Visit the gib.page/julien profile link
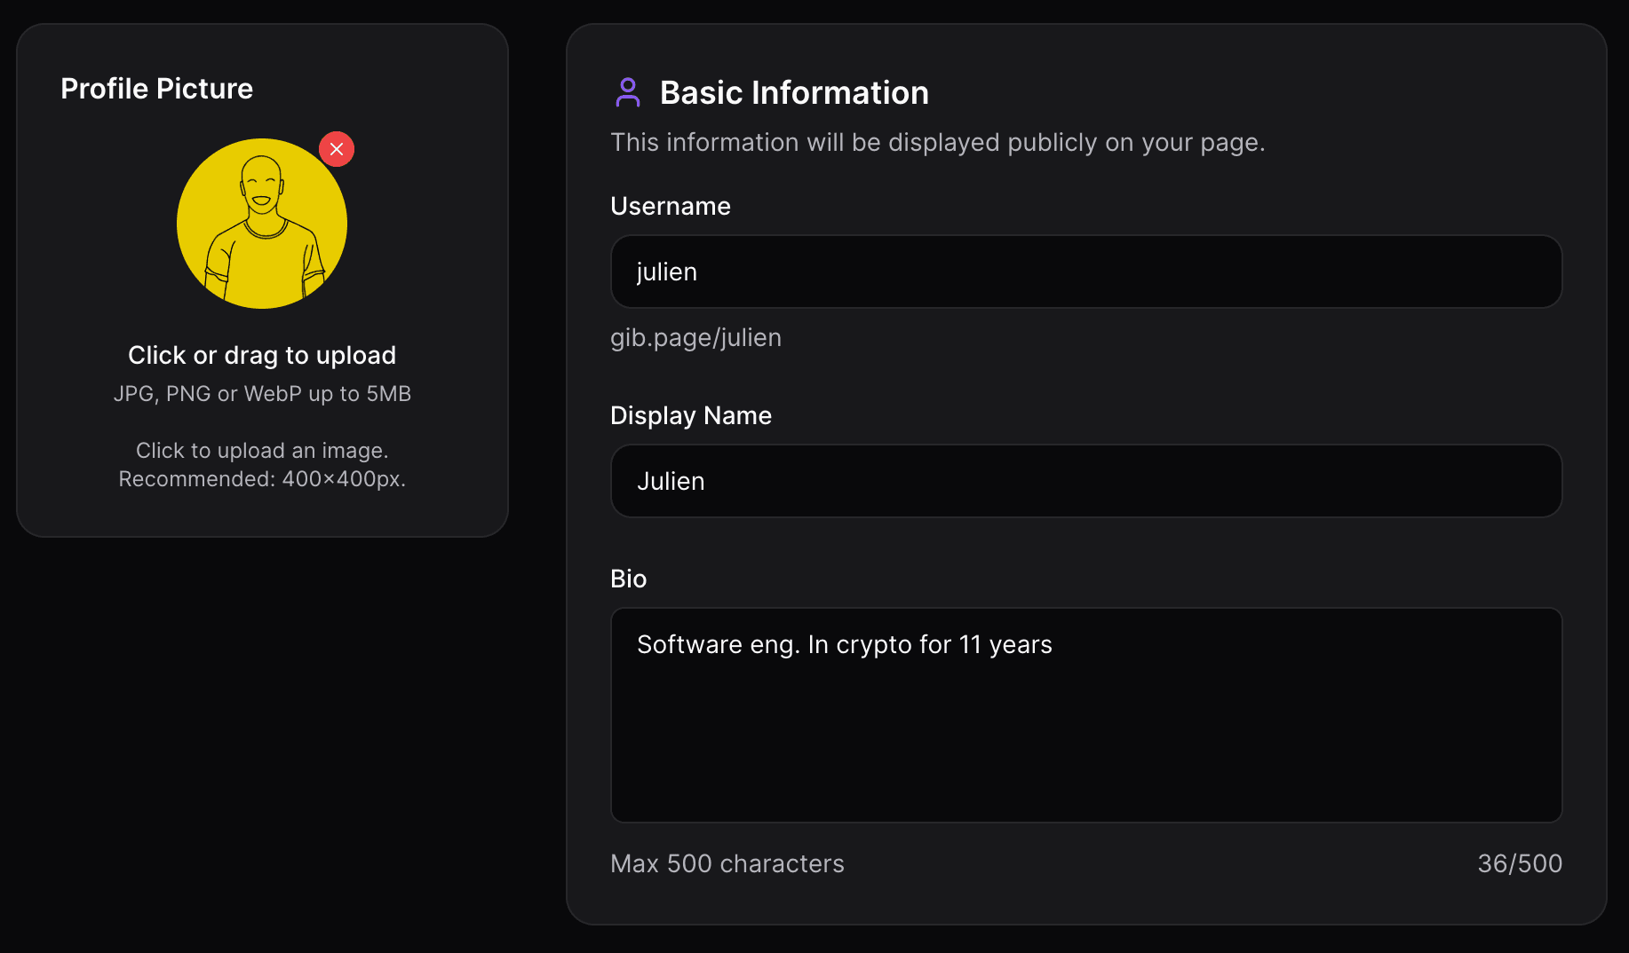 [x=696, y=337]
